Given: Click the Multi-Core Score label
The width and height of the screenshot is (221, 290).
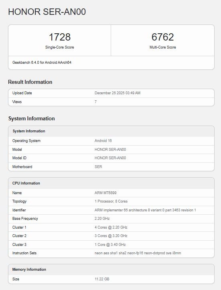Looking at the screenshot, I should (163, 47).
